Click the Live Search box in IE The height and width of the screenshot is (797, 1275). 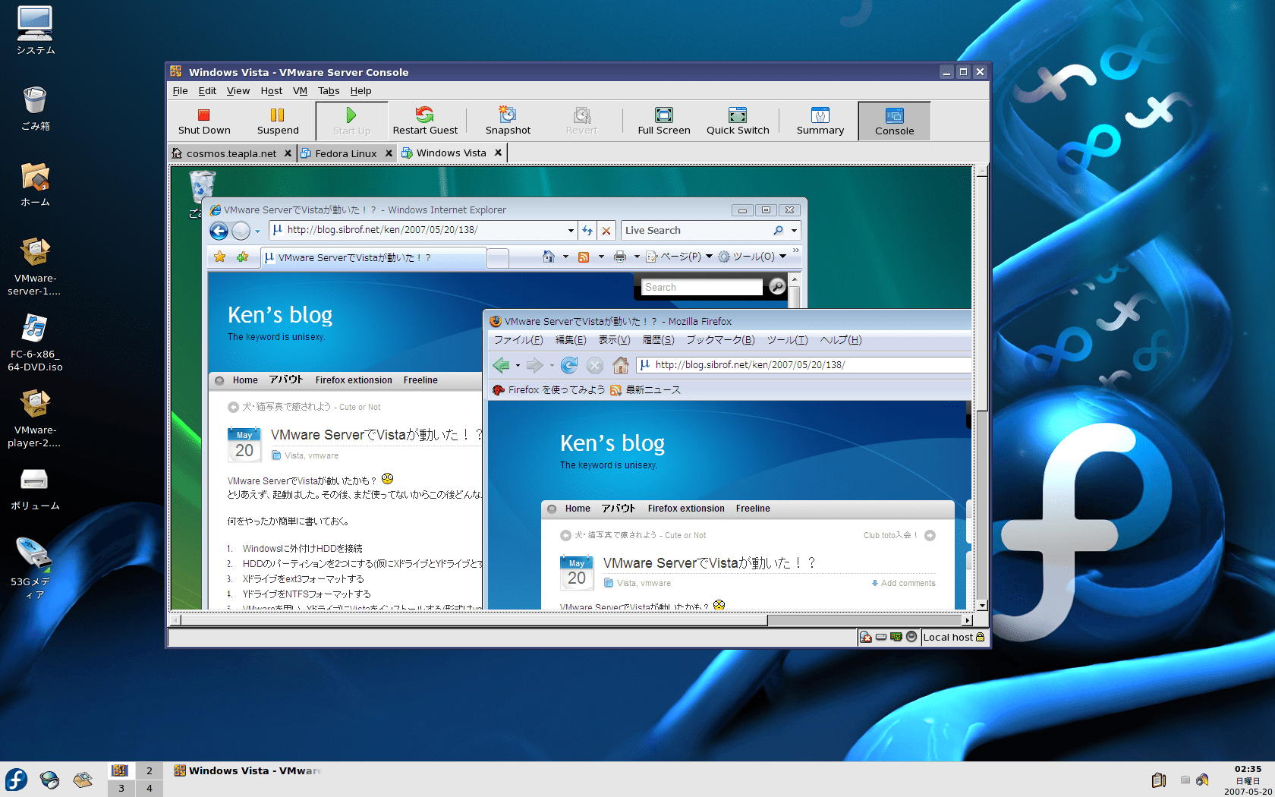click(x=694, y=230)
